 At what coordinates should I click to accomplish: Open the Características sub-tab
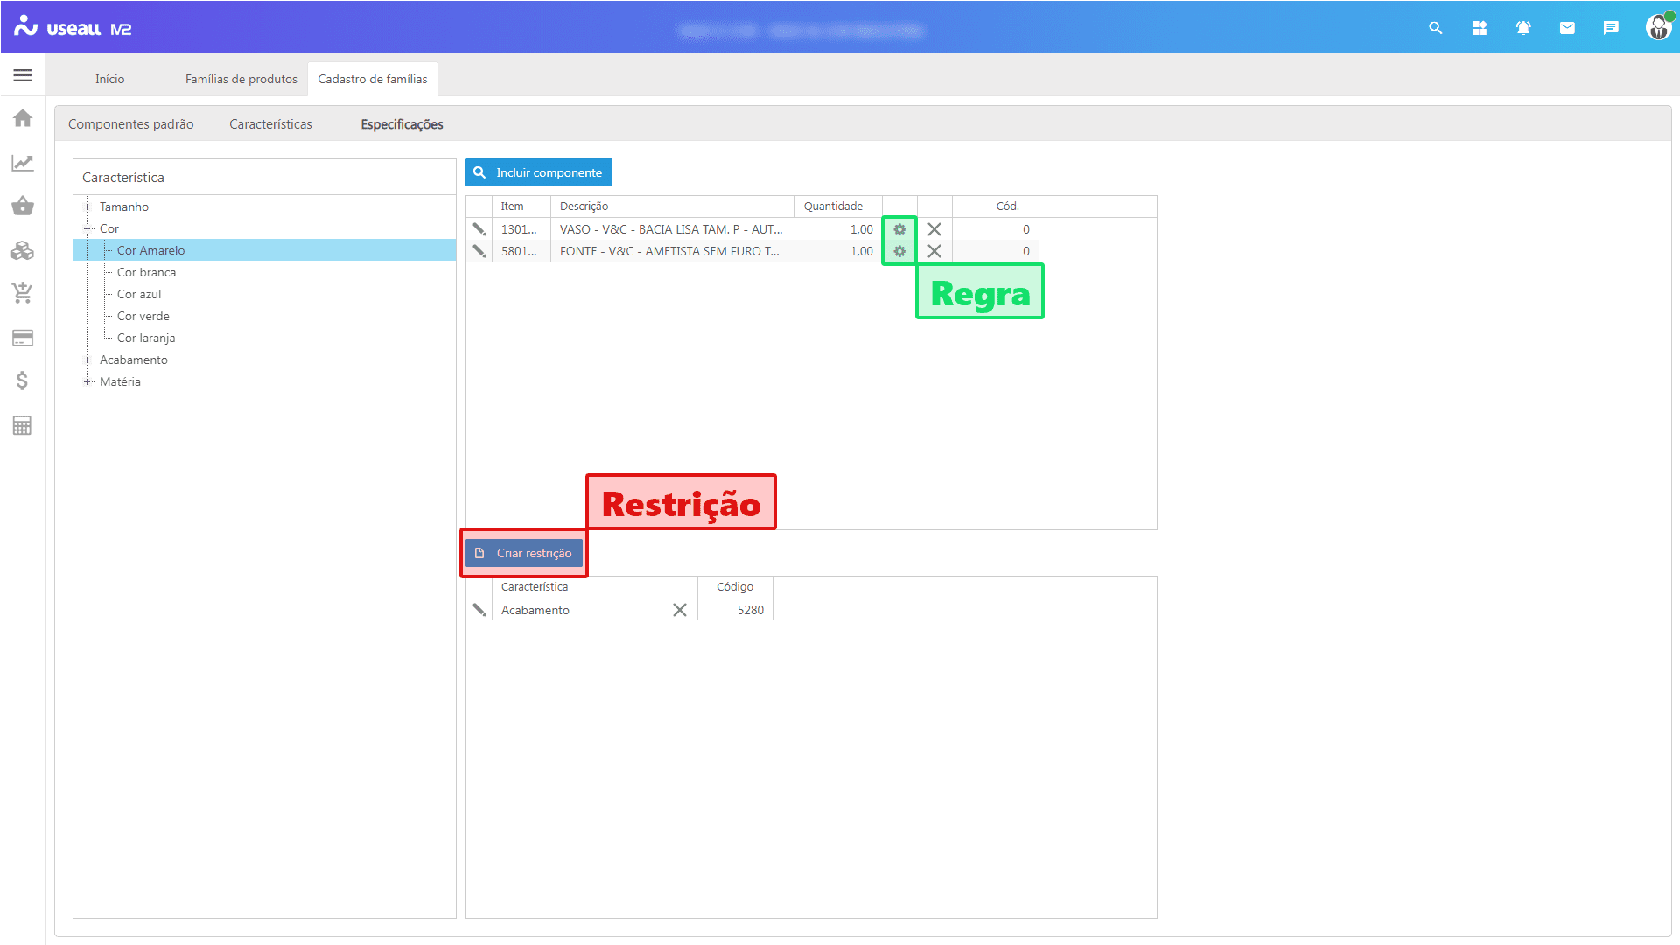coord(270,124)
